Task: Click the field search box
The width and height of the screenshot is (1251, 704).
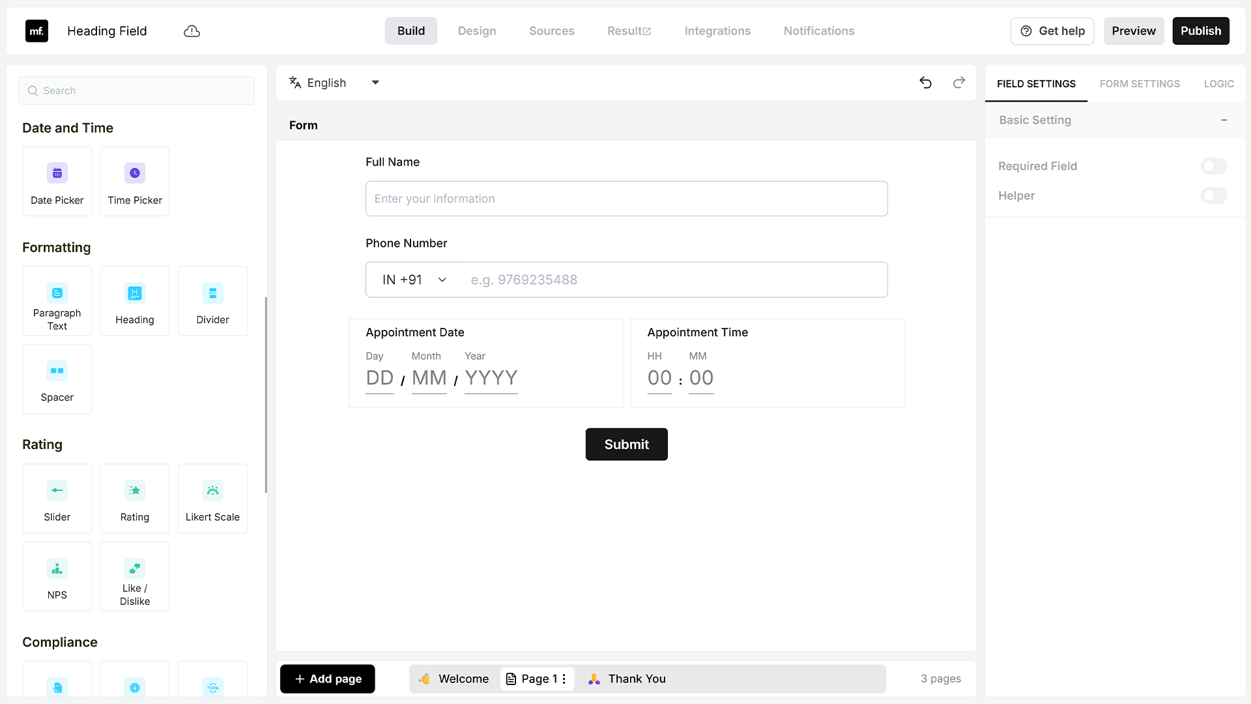Action: pyautogui.click(x=136, y=91)
